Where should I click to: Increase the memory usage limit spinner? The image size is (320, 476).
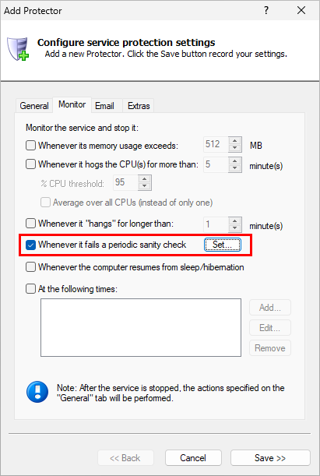235,141
